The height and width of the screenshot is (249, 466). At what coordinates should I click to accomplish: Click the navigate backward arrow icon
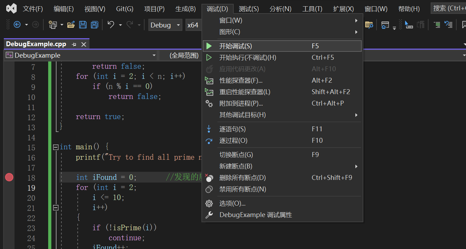tap(17, 25)
